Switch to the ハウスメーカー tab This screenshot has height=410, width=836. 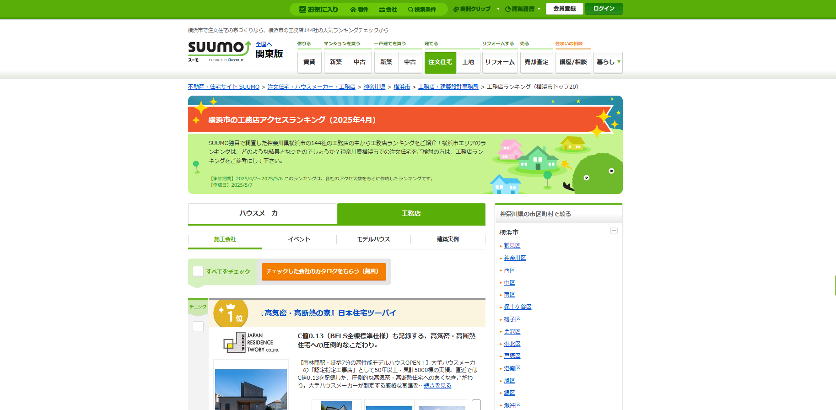[262, 214]
